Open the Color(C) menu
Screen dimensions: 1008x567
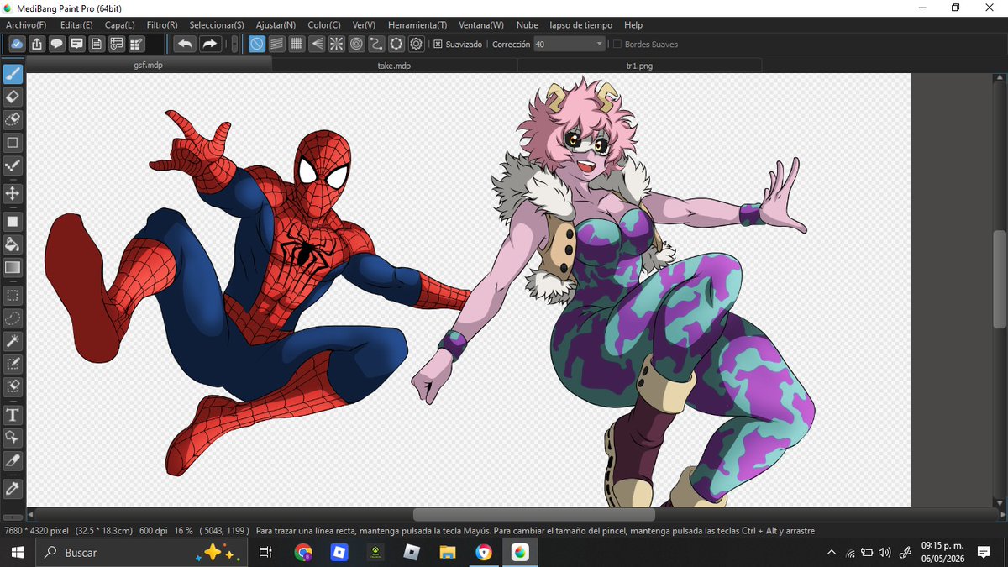click(324, 25)
